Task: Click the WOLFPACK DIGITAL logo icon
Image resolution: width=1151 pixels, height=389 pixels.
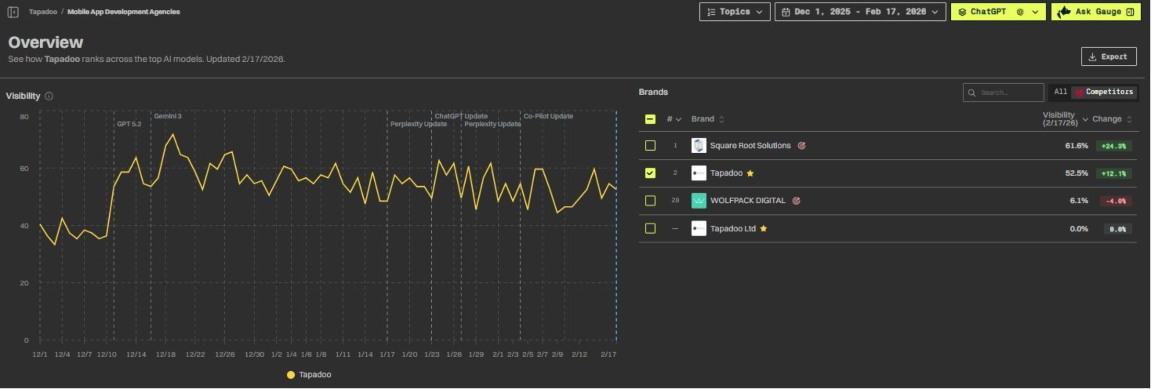Action: click(x=698, y=201)
